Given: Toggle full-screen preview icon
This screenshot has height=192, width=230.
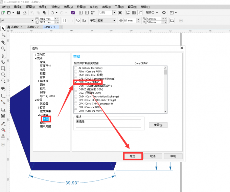Looking at the screenshot, I should coord(120,12).
